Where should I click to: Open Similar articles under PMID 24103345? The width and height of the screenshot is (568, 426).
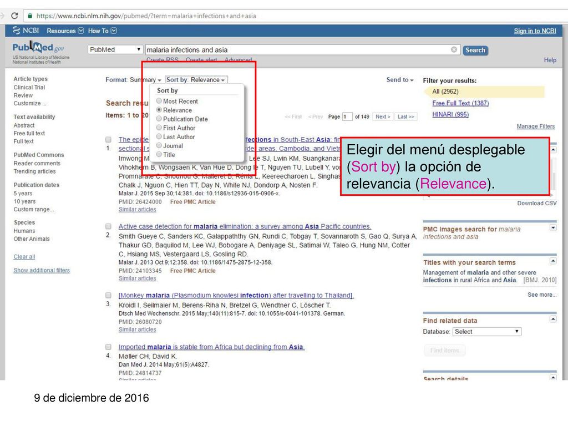[x=138, y=278]
